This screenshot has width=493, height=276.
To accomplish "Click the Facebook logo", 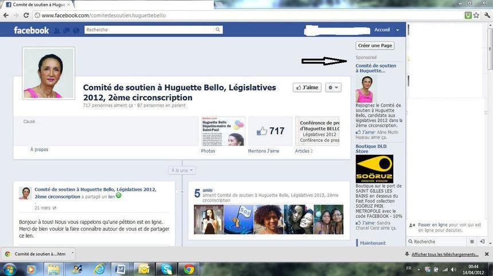I will [x=31, y=30].
